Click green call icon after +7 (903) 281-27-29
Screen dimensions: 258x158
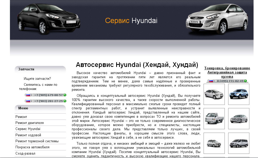(x=65, y=101)
